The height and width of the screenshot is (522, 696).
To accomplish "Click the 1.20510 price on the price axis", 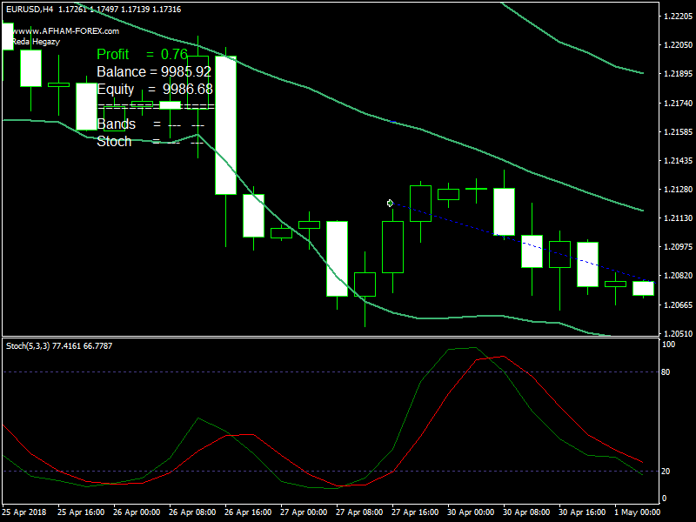I will coord(675,333).
